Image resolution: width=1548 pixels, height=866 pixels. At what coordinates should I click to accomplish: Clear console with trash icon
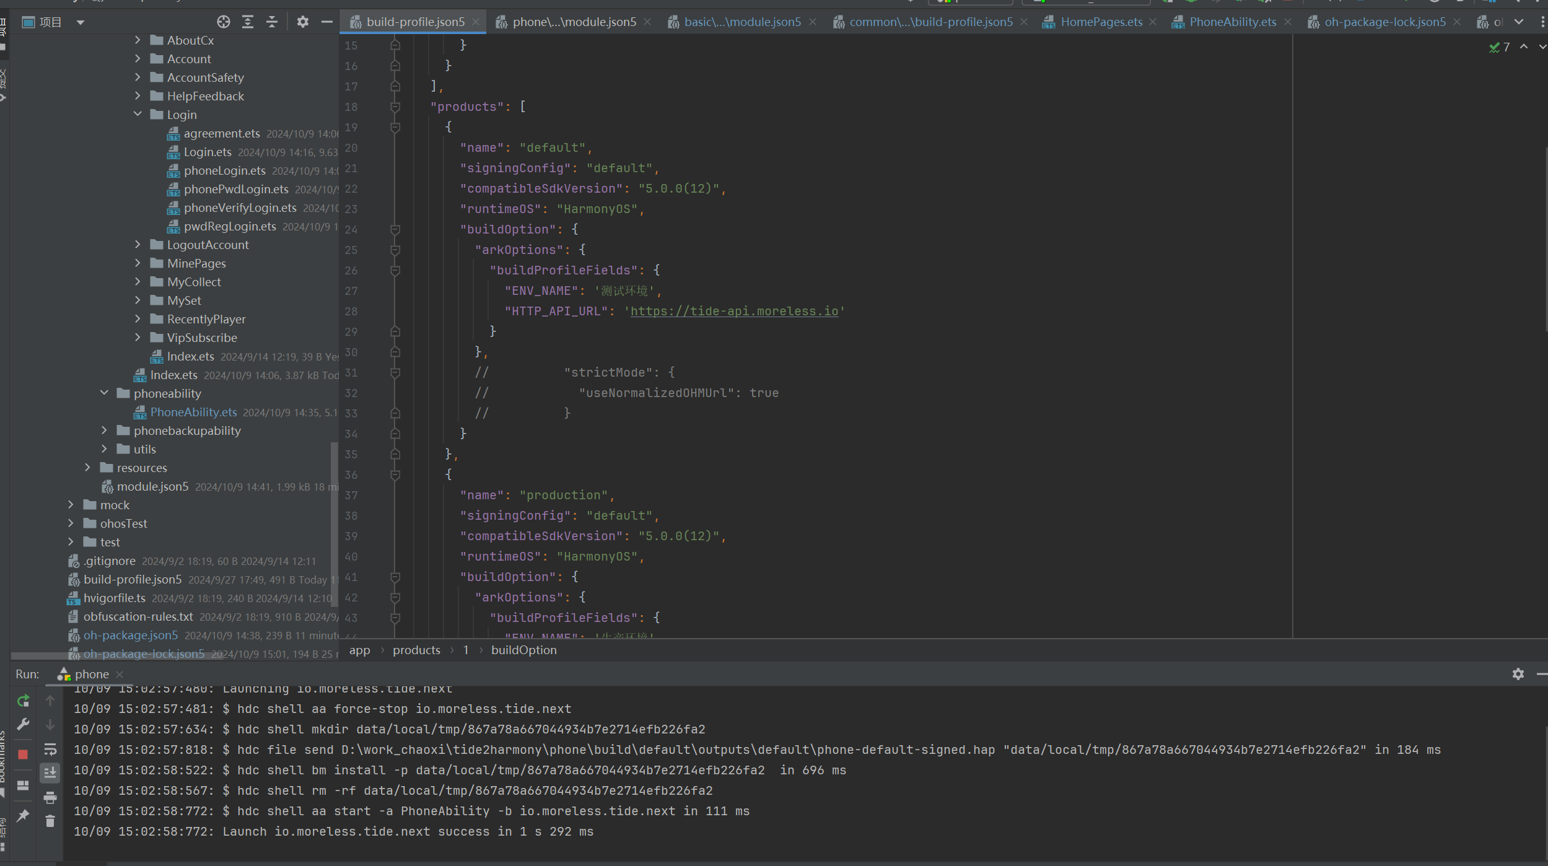[x=50, y=821]
